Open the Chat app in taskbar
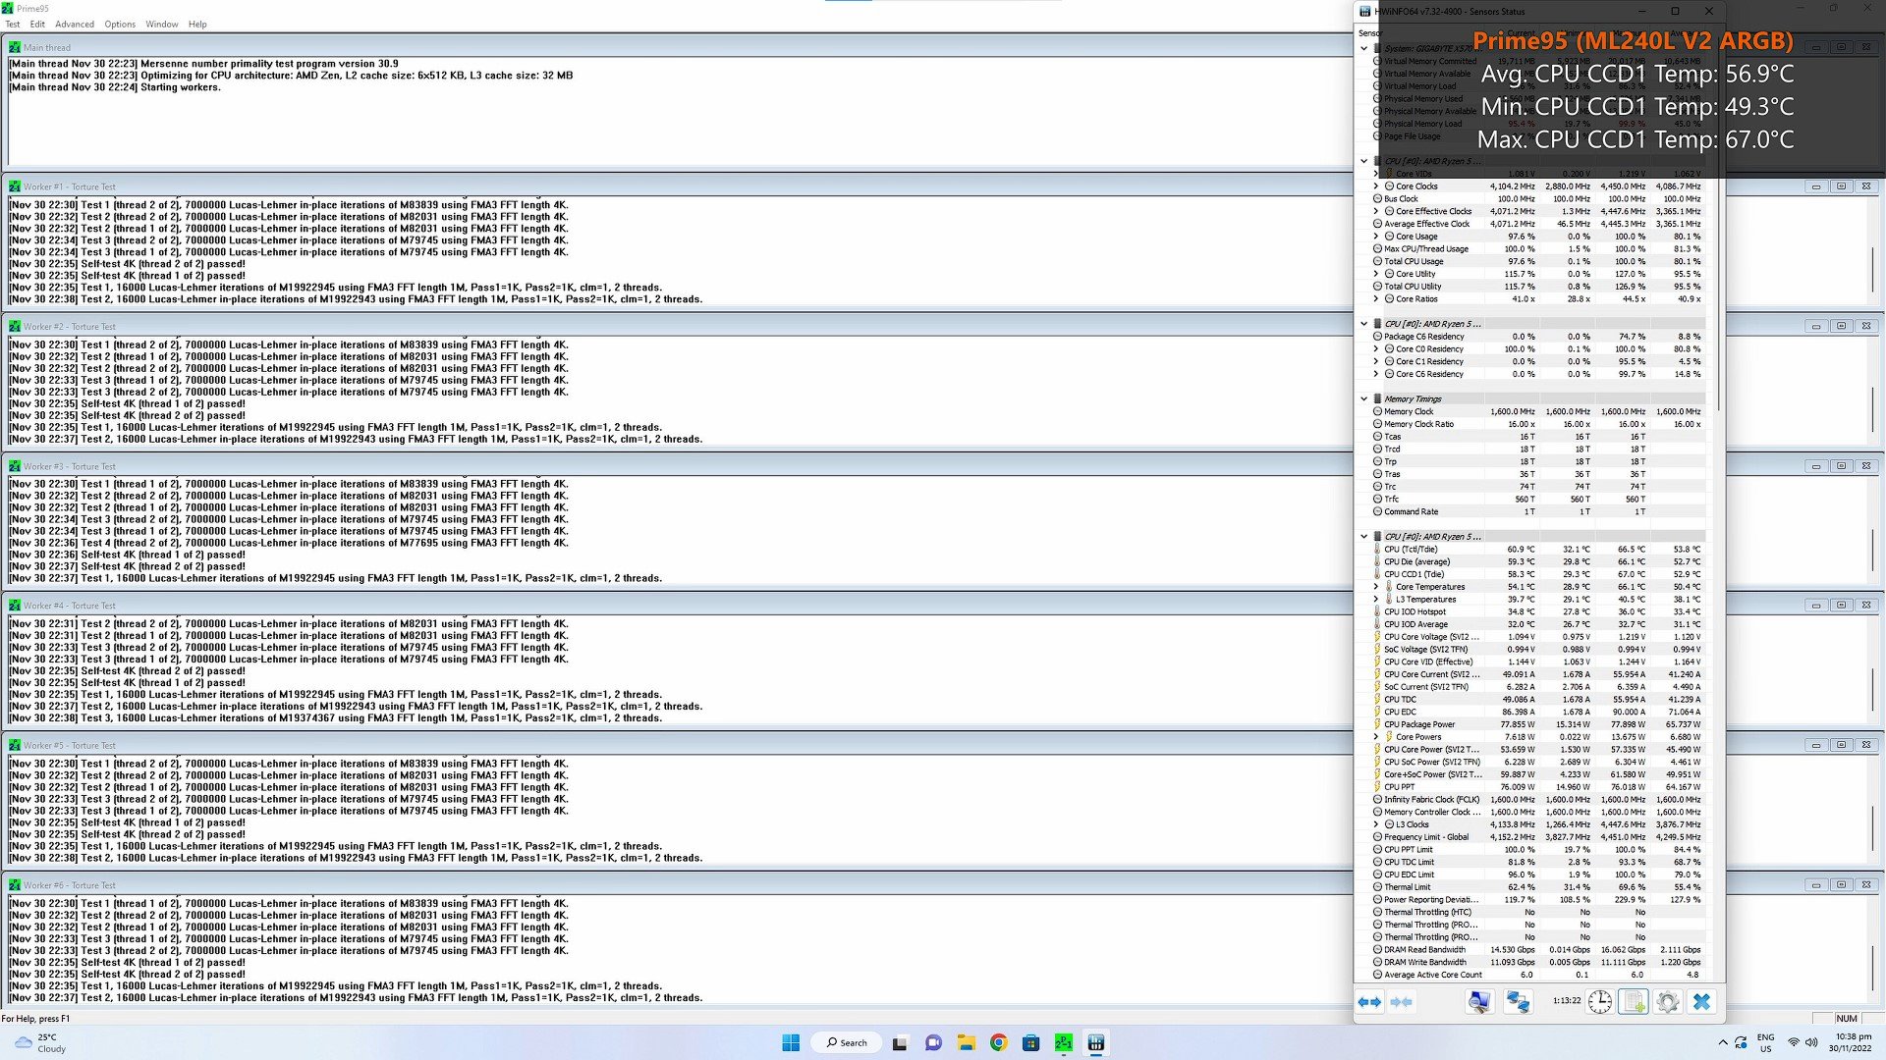 tap(933, 1042)
